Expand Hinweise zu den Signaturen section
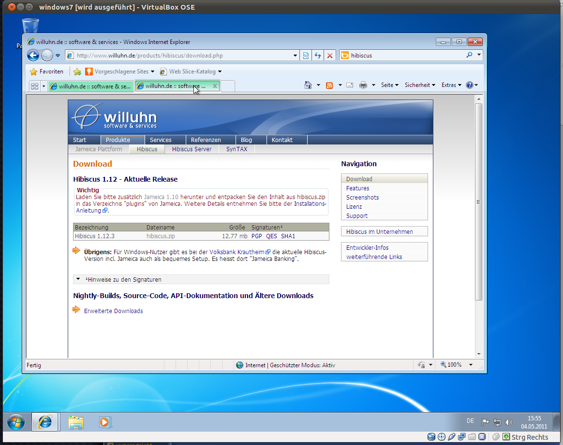563x445 pixels. 201,279
